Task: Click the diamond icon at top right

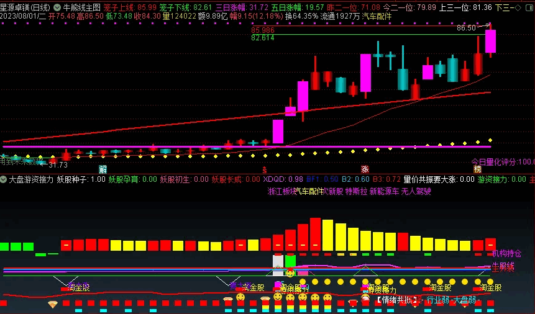Action: point(518,7)
